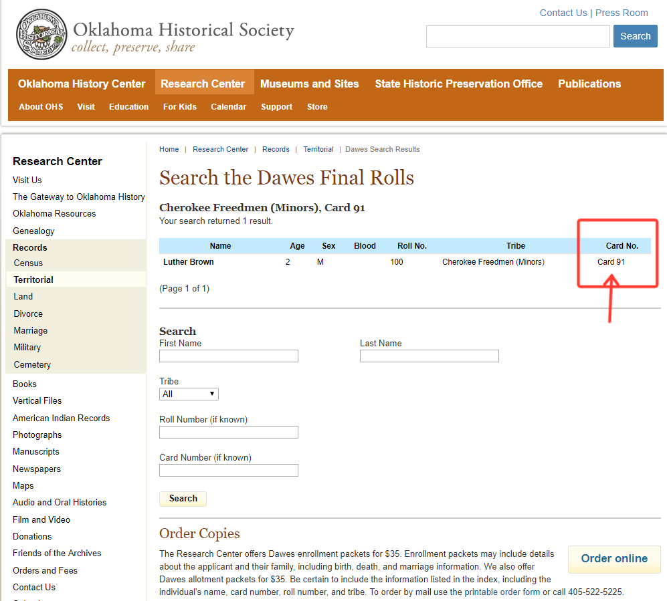Viewport: 667px width, 601px height.
Task: Open the Education nav item
Action: click(x=128, y=107)
